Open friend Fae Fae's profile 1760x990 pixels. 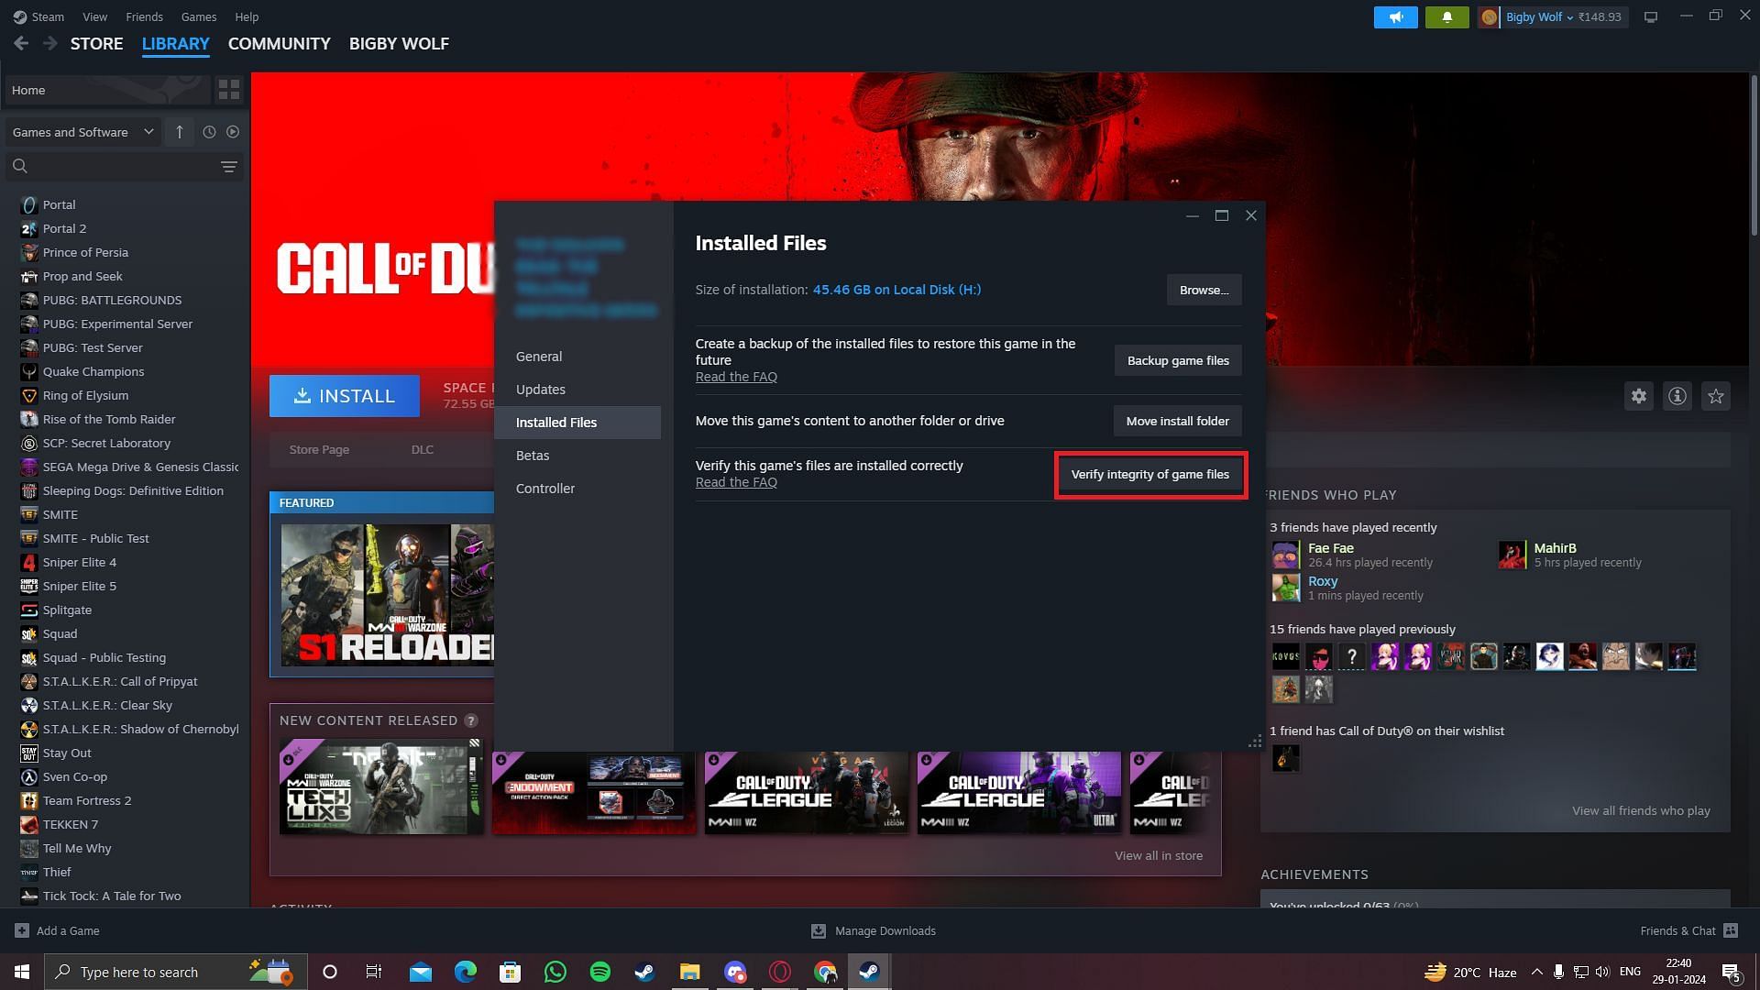click(1330, 548)
